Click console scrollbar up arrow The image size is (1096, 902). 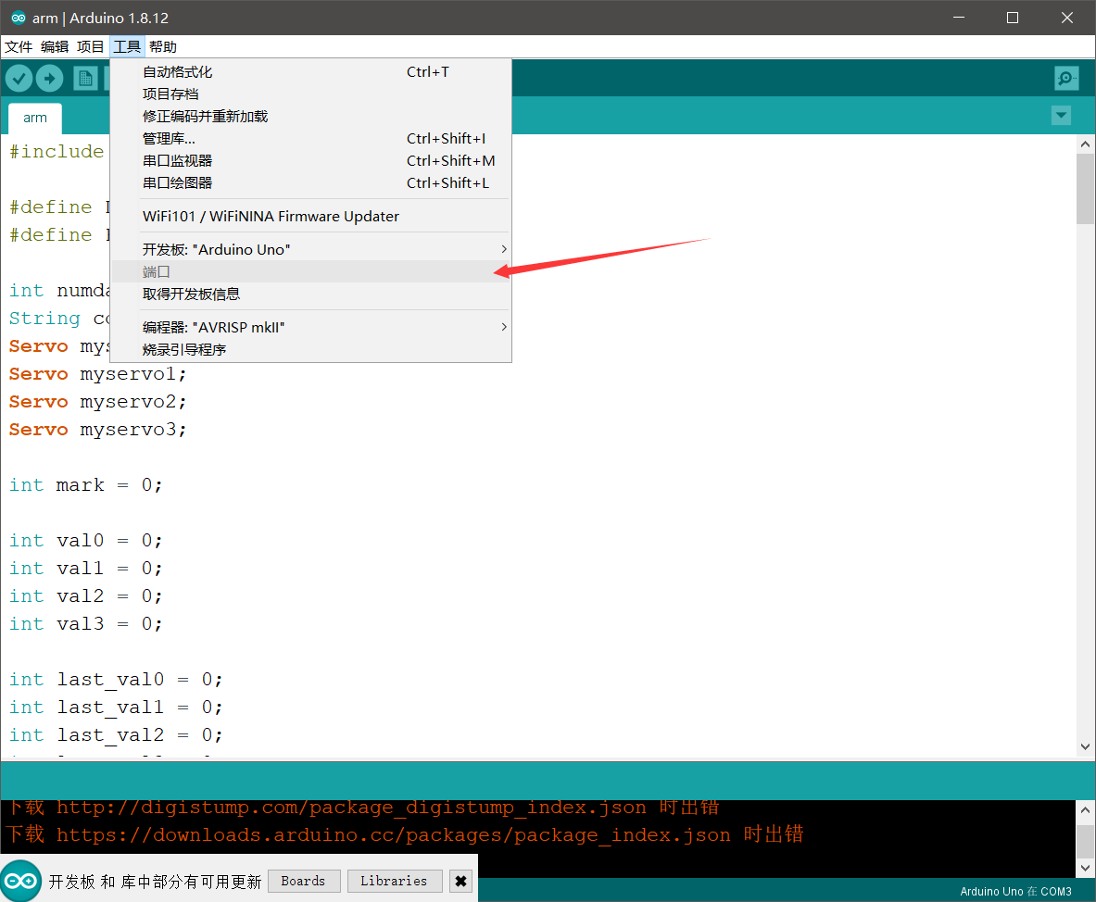pos(1085,809)
